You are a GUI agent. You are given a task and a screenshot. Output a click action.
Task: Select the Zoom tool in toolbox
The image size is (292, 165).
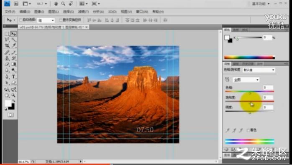pos(13,95)
